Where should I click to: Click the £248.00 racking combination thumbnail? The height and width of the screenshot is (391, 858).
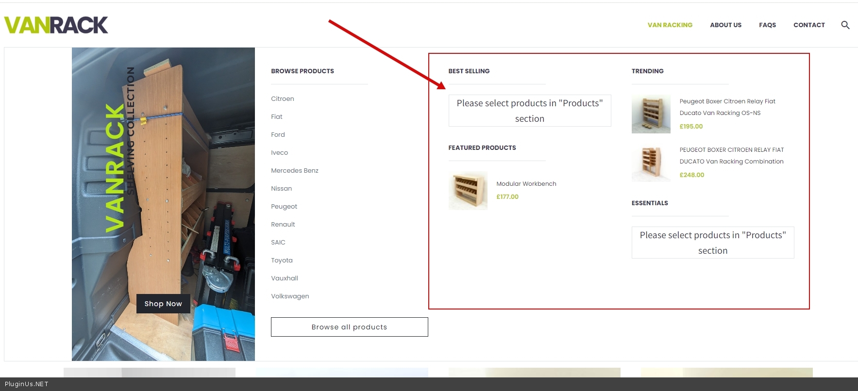coord(651,163)
